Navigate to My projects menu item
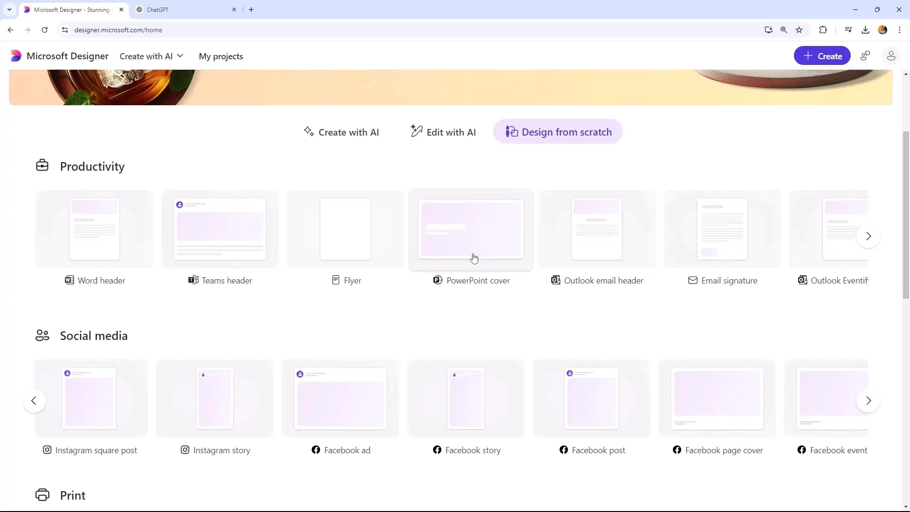 pyautogui.click(x=220, y=56)
